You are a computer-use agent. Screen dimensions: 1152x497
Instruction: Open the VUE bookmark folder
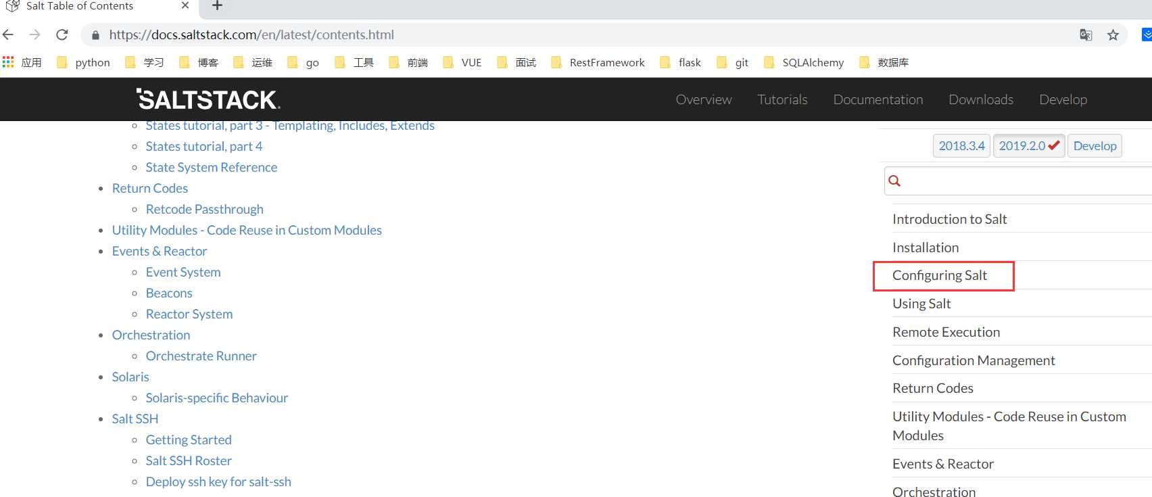[462, 62]
